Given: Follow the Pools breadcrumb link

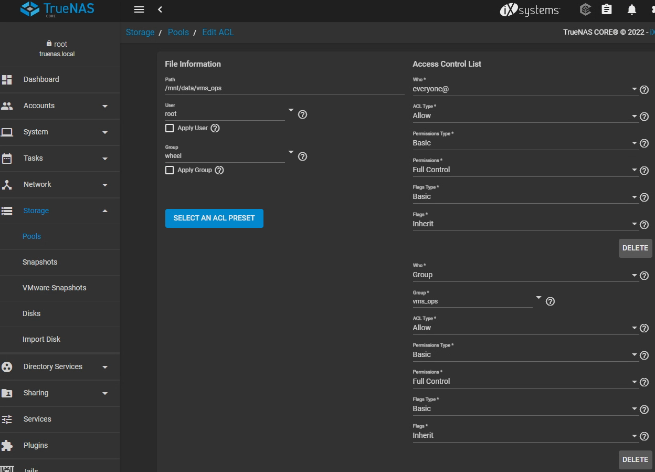Looking at the screenshot, I should click(x=178, y=32).
